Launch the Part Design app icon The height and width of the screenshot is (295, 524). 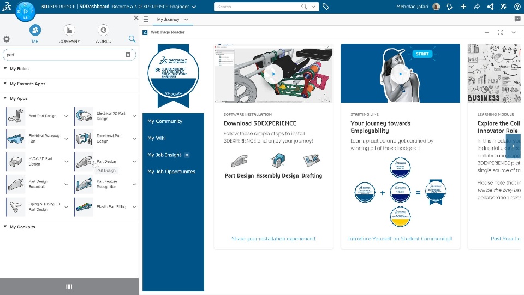84,161
